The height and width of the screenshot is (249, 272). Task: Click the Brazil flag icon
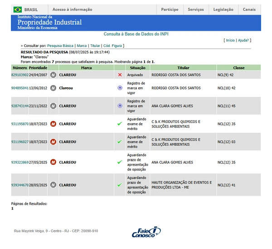[x=18, y=10]
